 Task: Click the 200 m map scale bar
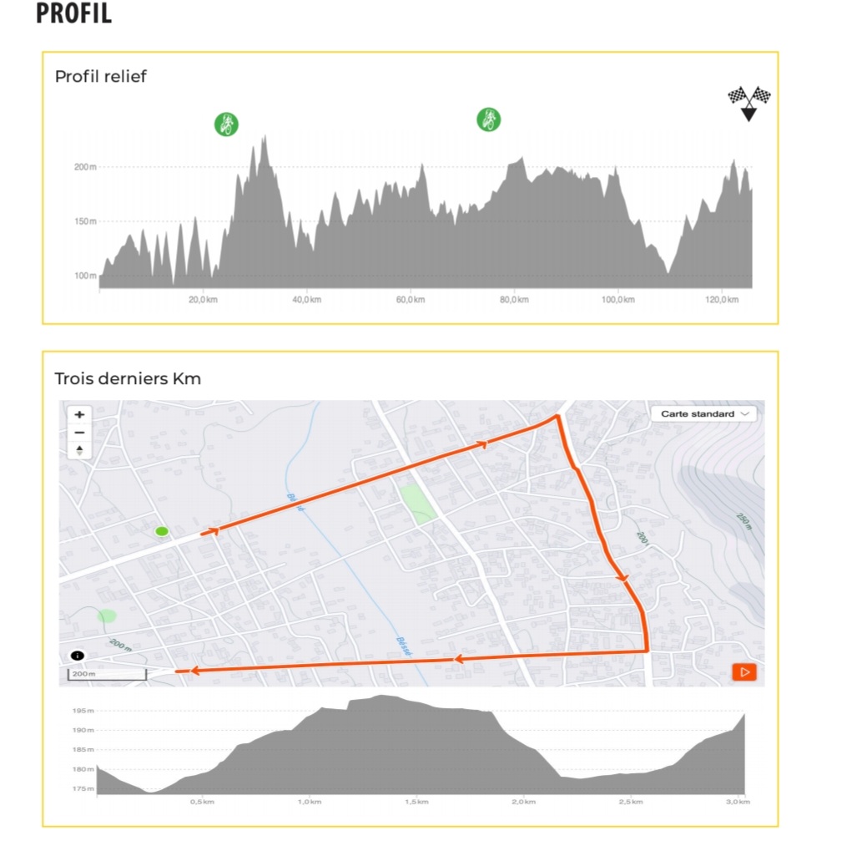106,674
